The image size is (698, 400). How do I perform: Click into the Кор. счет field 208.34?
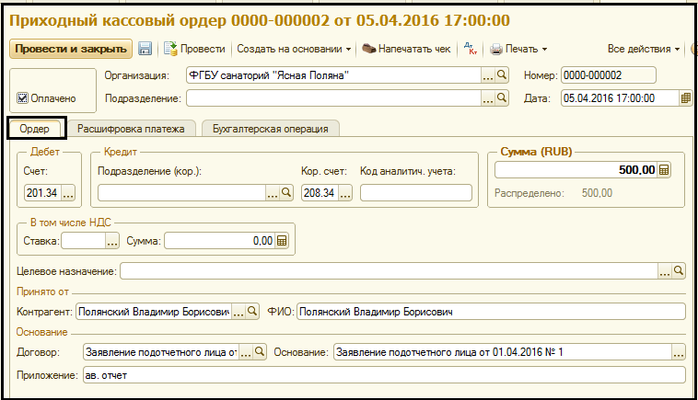[320, 193]
